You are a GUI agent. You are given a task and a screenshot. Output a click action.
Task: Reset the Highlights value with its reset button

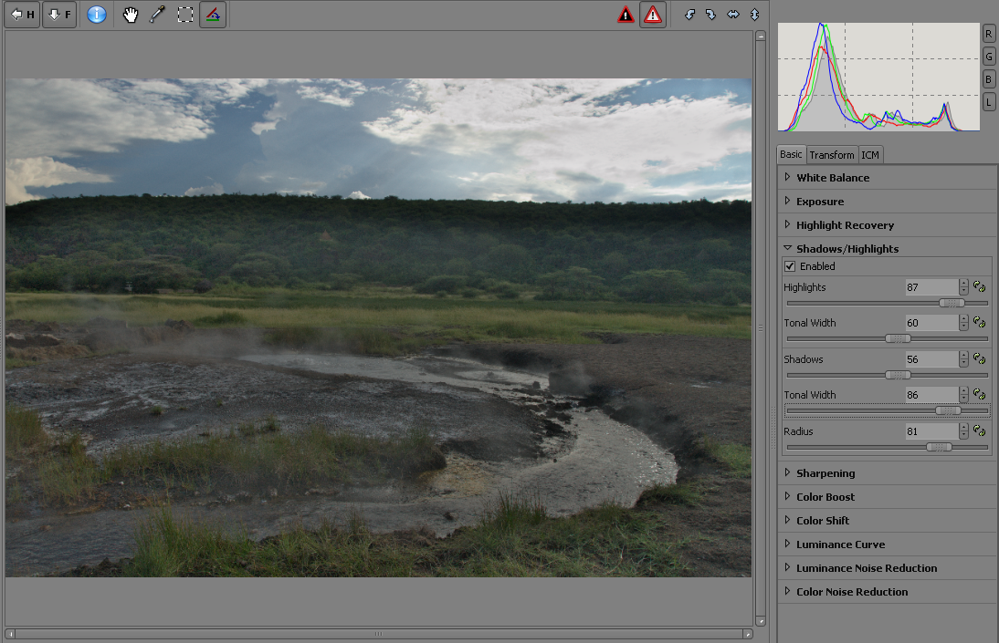980,286
